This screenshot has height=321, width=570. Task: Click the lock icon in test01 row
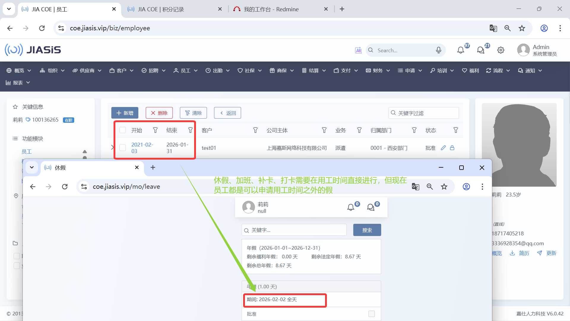pyautogui.click(x=452, y=148)
